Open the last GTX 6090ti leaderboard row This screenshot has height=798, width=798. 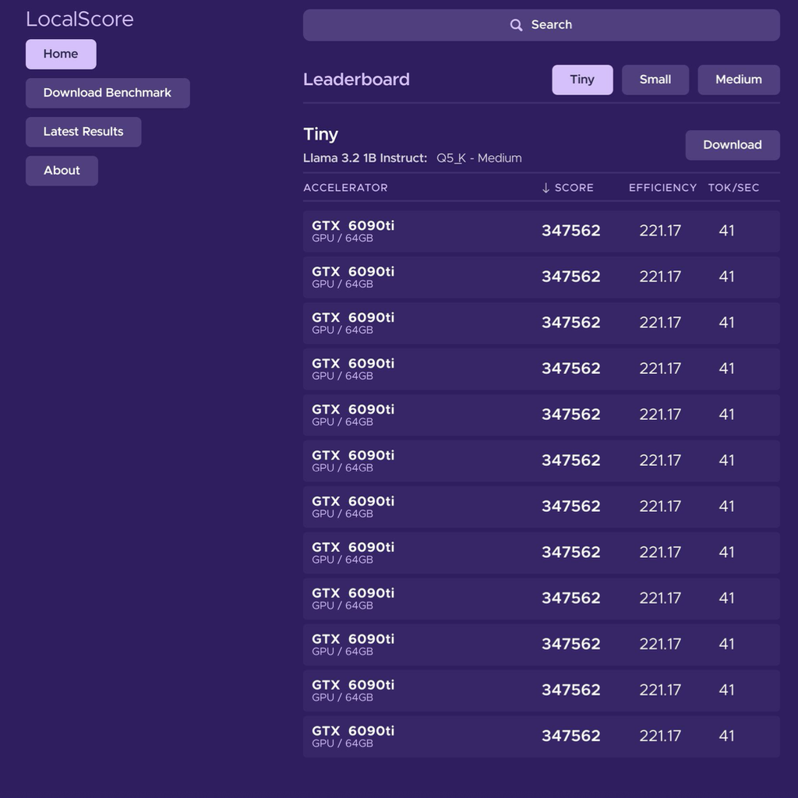click(x=541, y=736)
